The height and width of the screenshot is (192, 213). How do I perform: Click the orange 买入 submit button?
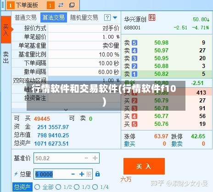point(144,166)
